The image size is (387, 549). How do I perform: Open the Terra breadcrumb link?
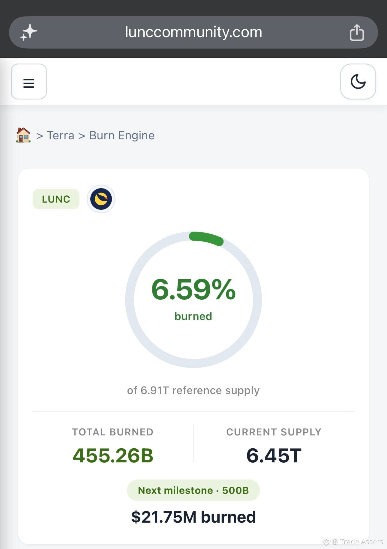pos(61,135)
